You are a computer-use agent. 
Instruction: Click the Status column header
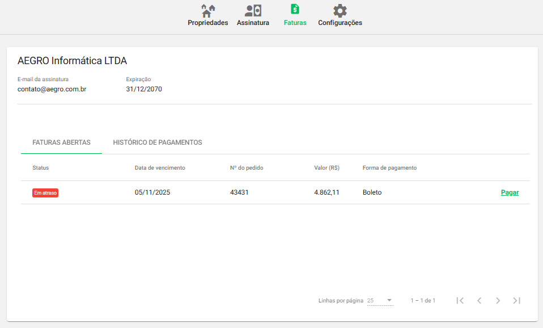(41, 168)
